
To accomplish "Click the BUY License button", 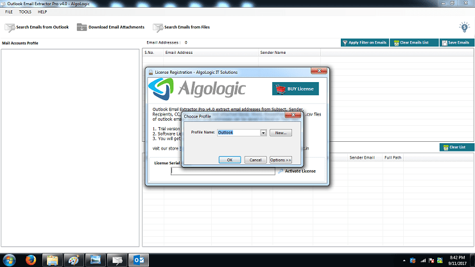I will [295, 89].
